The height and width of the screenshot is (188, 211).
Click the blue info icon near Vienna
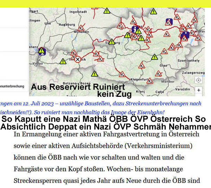pos(185,35)
